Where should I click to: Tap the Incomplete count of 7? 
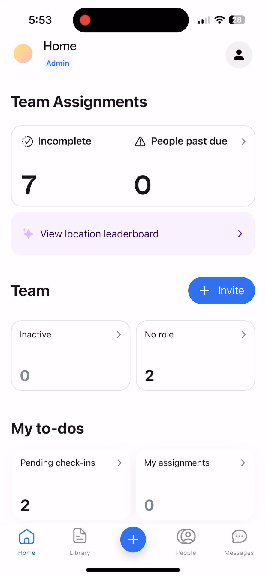point(29,185)
